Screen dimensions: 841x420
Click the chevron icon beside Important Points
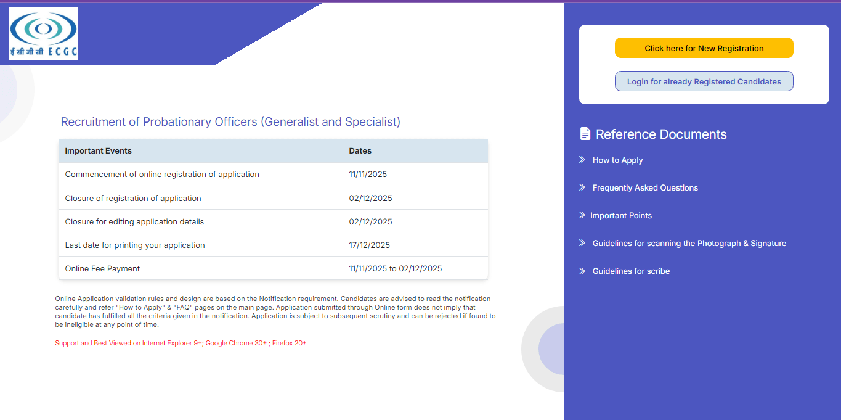[582, 215]
